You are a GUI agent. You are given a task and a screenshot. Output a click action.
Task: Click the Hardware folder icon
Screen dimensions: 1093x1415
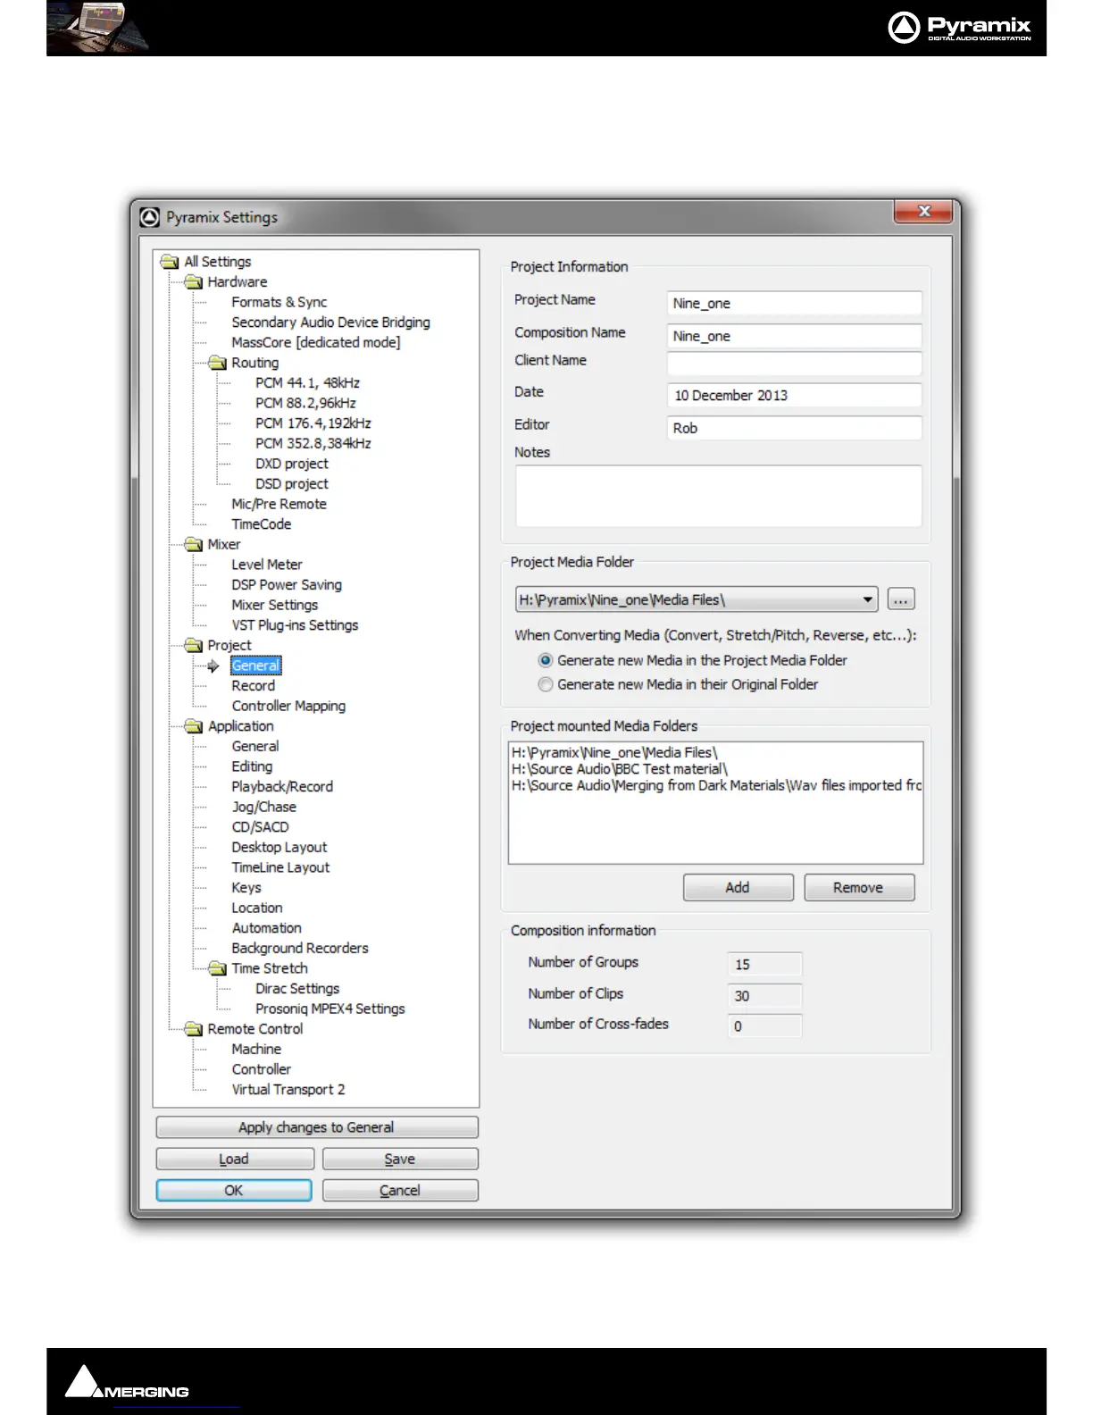194,282
